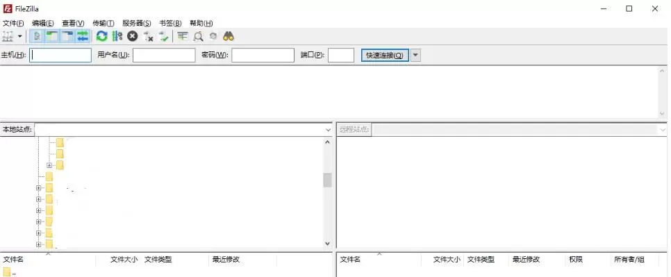Focus the 密码(W) password field
Image resolution: width=671 pixels, height=277 pixels.
pos(263,55)
